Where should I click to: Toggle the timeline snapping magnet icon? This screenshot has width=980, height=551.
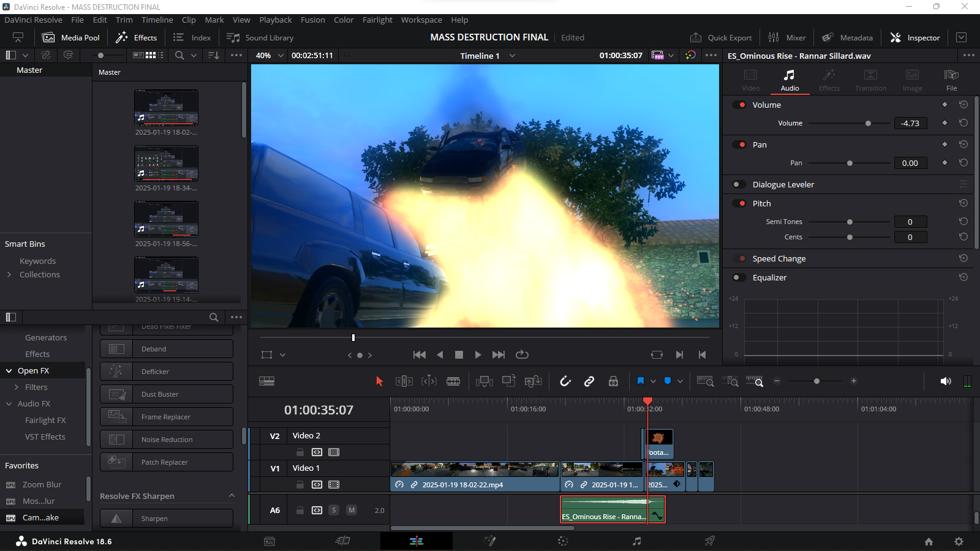pos(565,381)
